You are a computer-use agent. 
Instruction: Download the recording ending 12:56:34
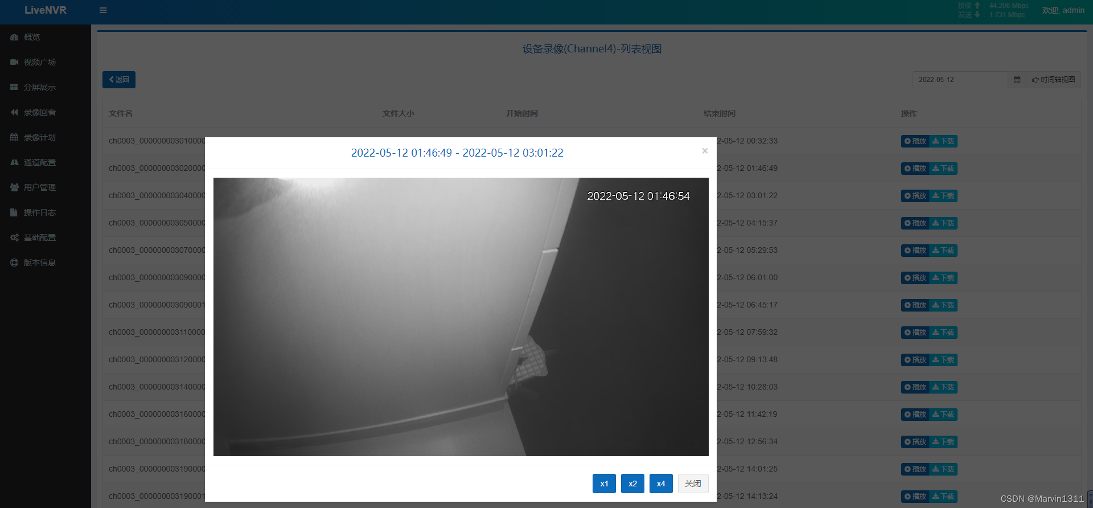coord(943,442)
